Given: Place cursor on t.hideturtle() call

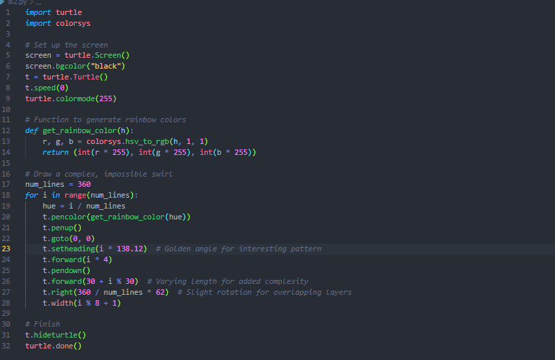Looking at the screenshot, I should pyautogui.click(x=55, y=335).
